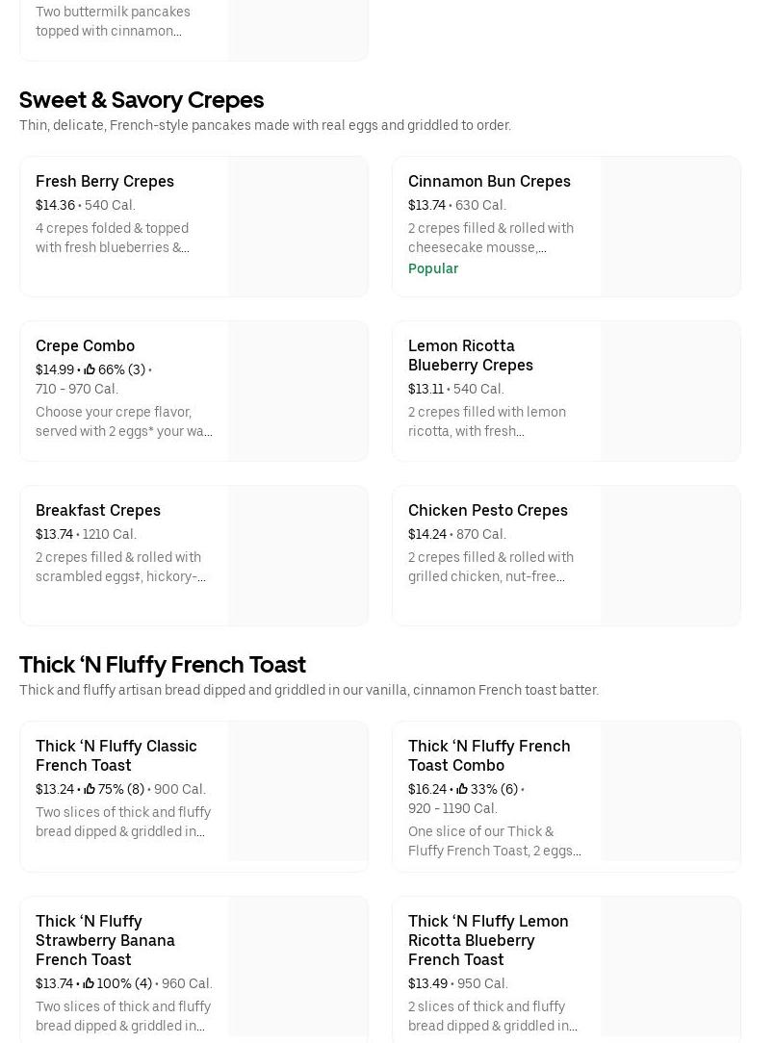Choose Lemon Ricotta Blueberry French Toast
This screenshot has height=1043, width=774.
click(x=487, y=940)
